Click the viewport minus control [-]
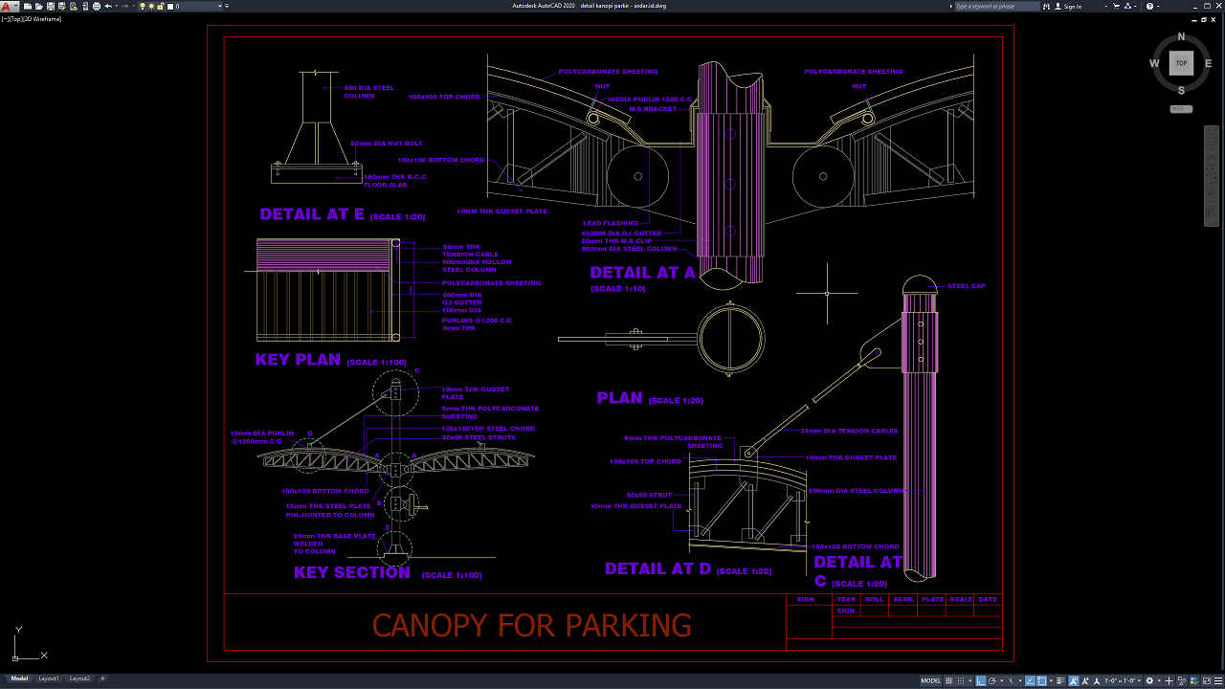The image size is (1225, 689). click(x=5, y=19)
